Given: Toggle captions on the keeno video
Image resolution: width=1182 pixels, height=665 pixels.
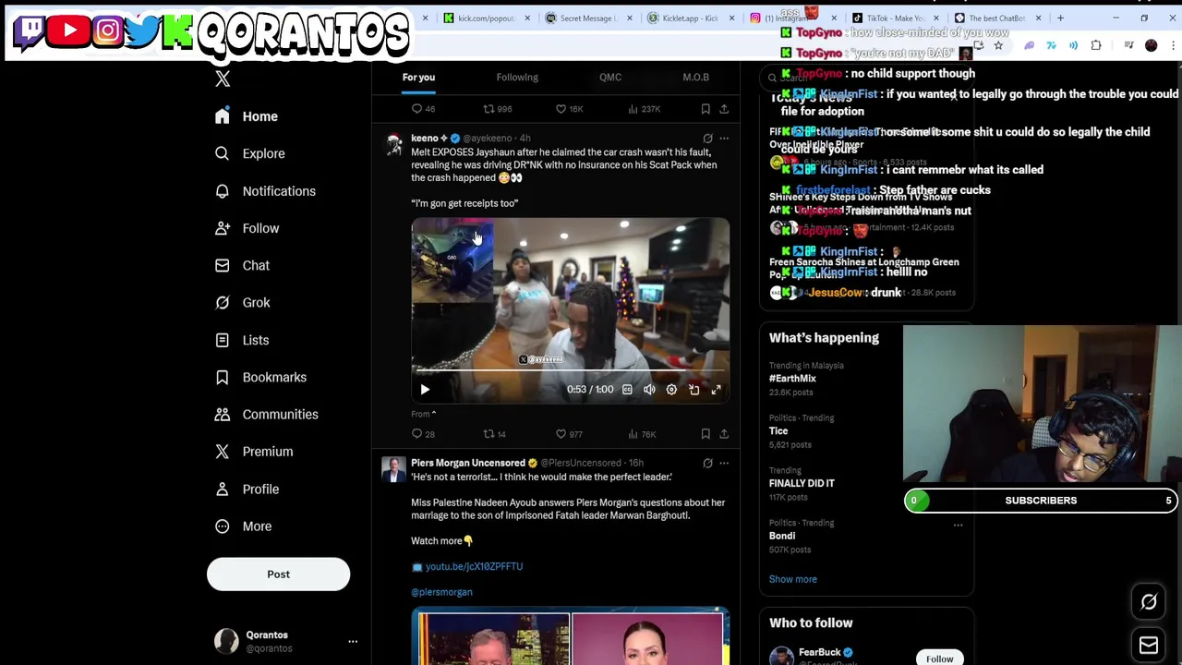Looking at the screenshot, I should coord(627,390).
